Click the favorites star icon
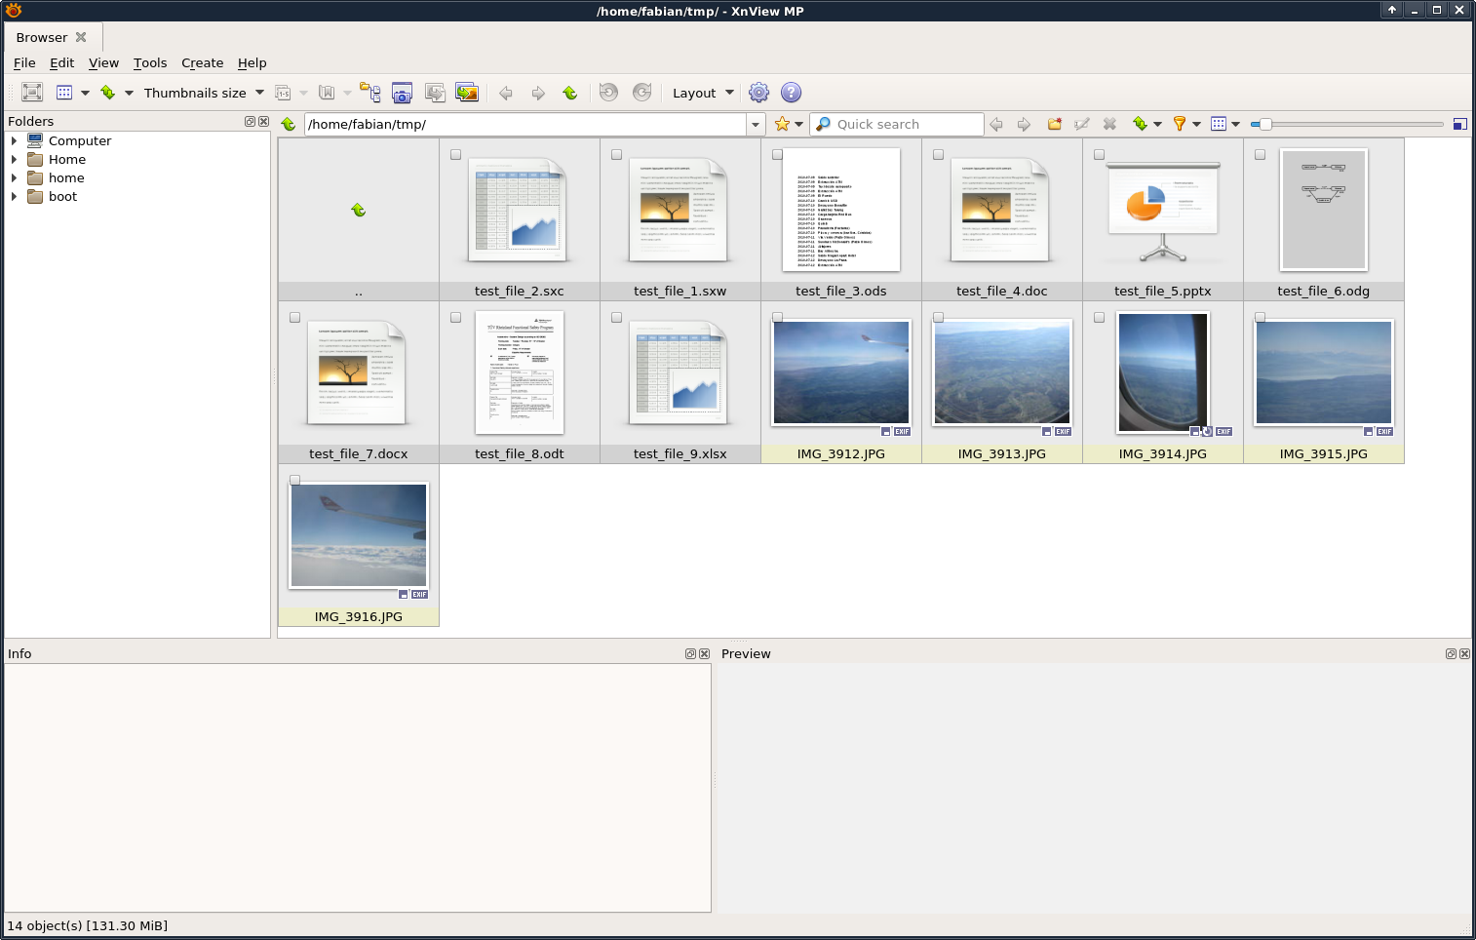 [x=782, y=124]
